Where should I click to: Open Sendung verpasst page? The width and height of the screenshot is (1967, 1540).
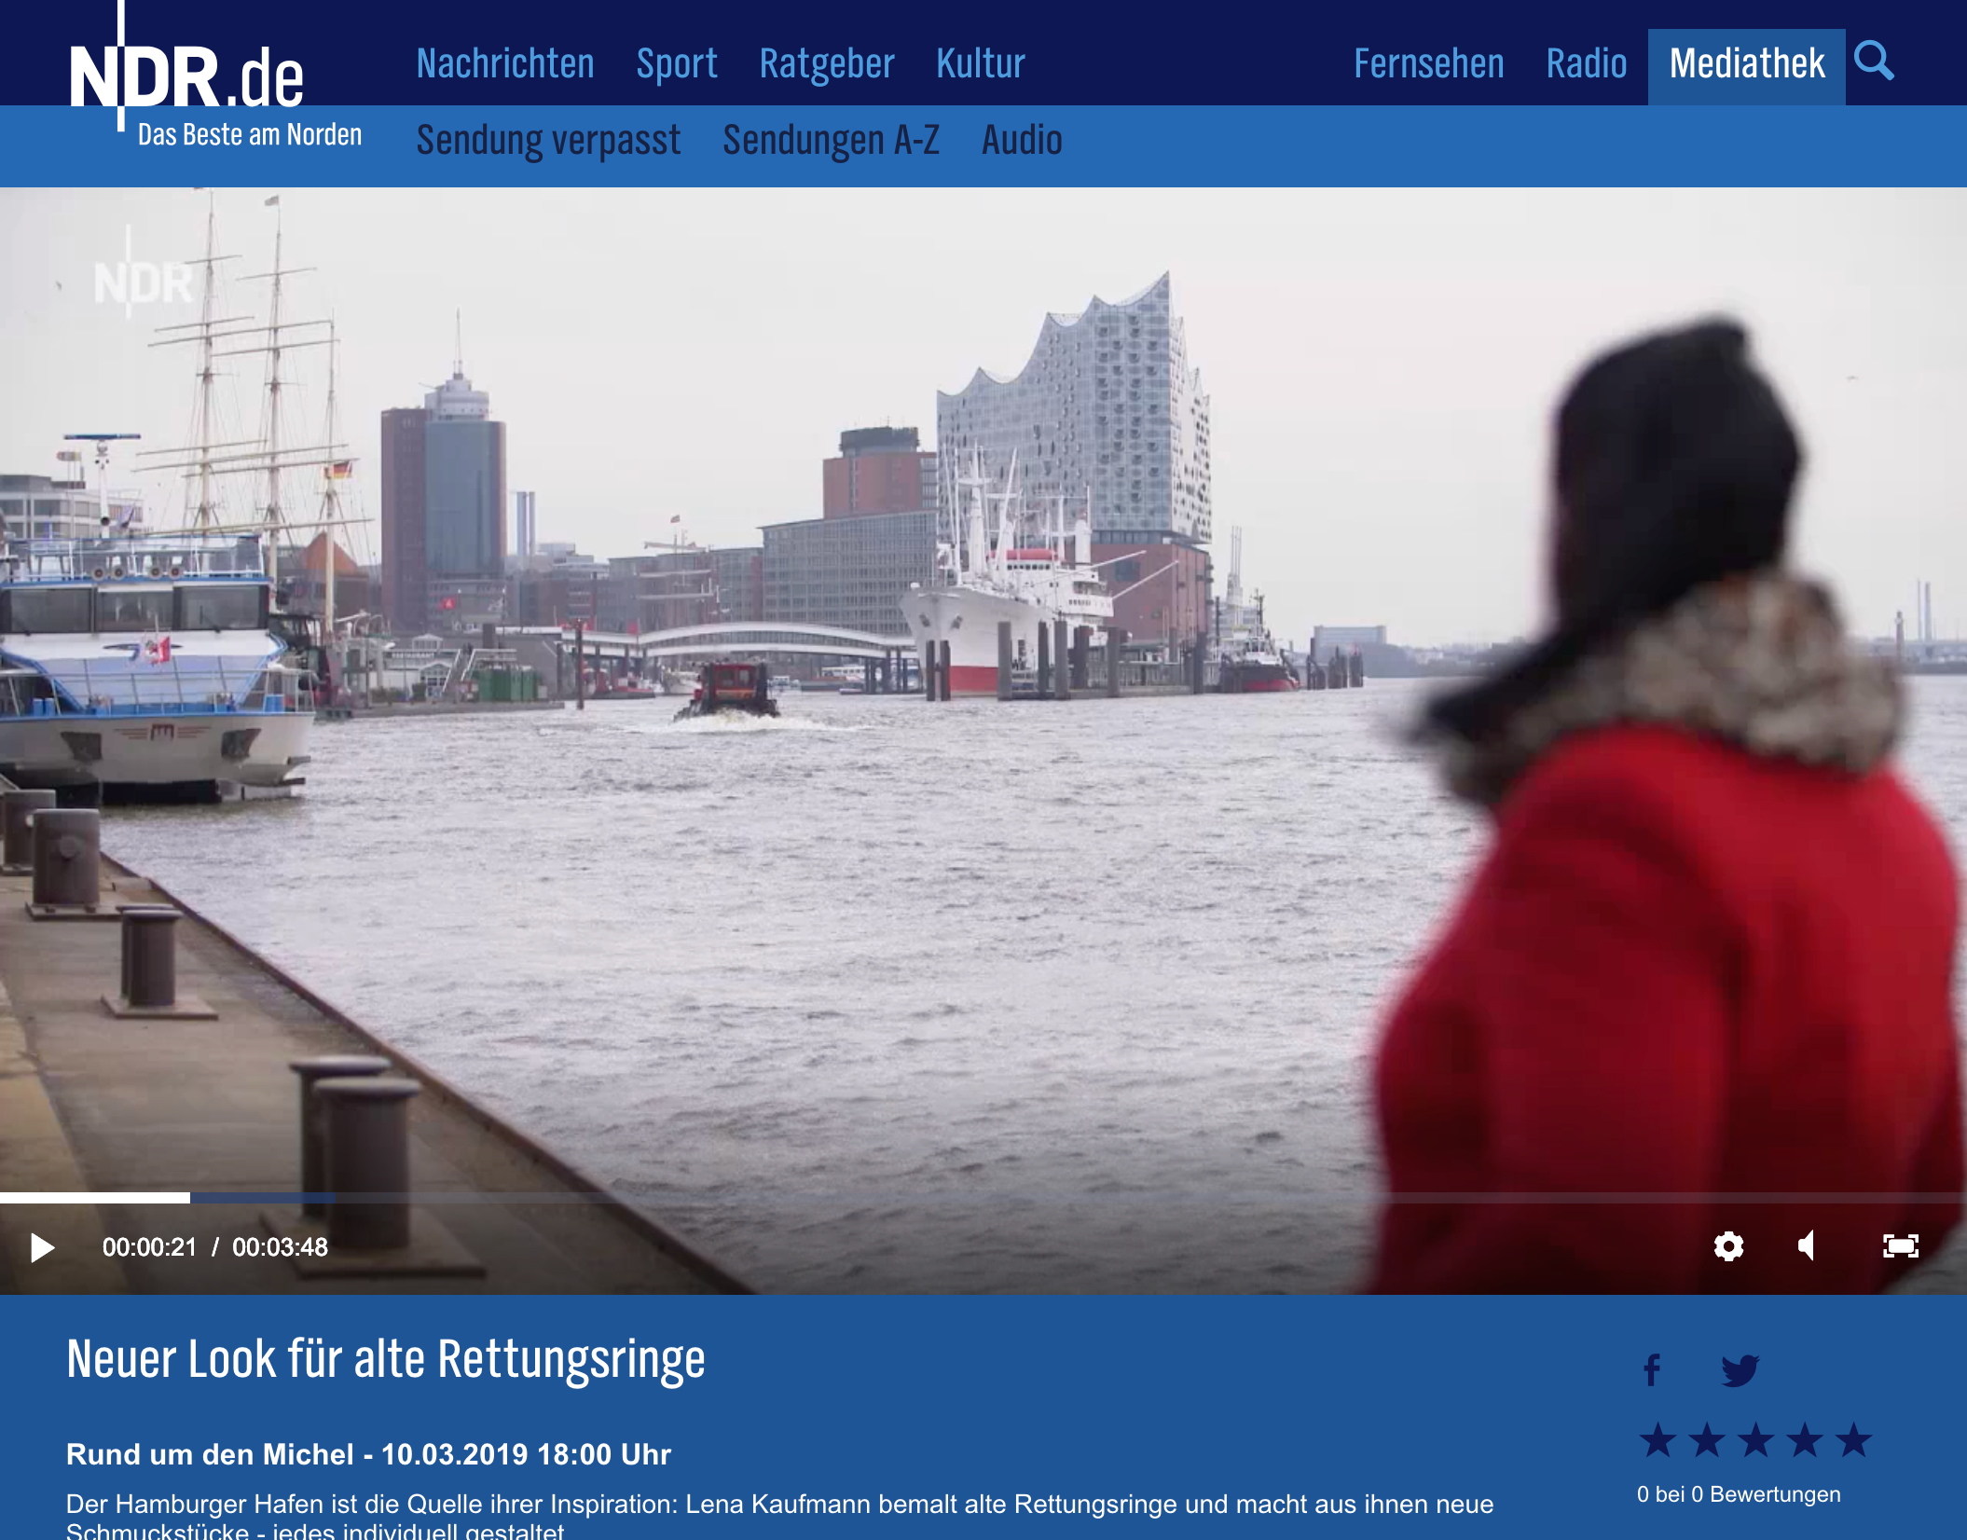pos(548,141)
